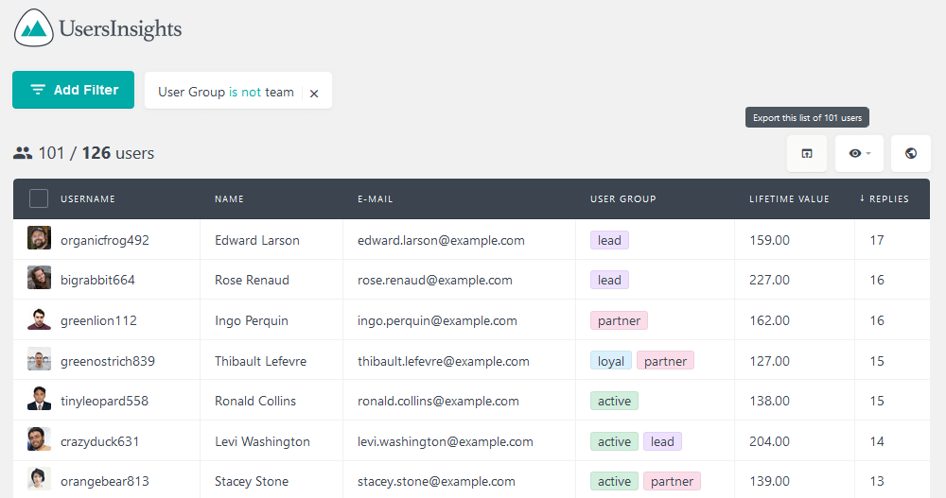Open the eye columns visibility dropdown
The height and width of the screenshot is (498, 946).
859,153
